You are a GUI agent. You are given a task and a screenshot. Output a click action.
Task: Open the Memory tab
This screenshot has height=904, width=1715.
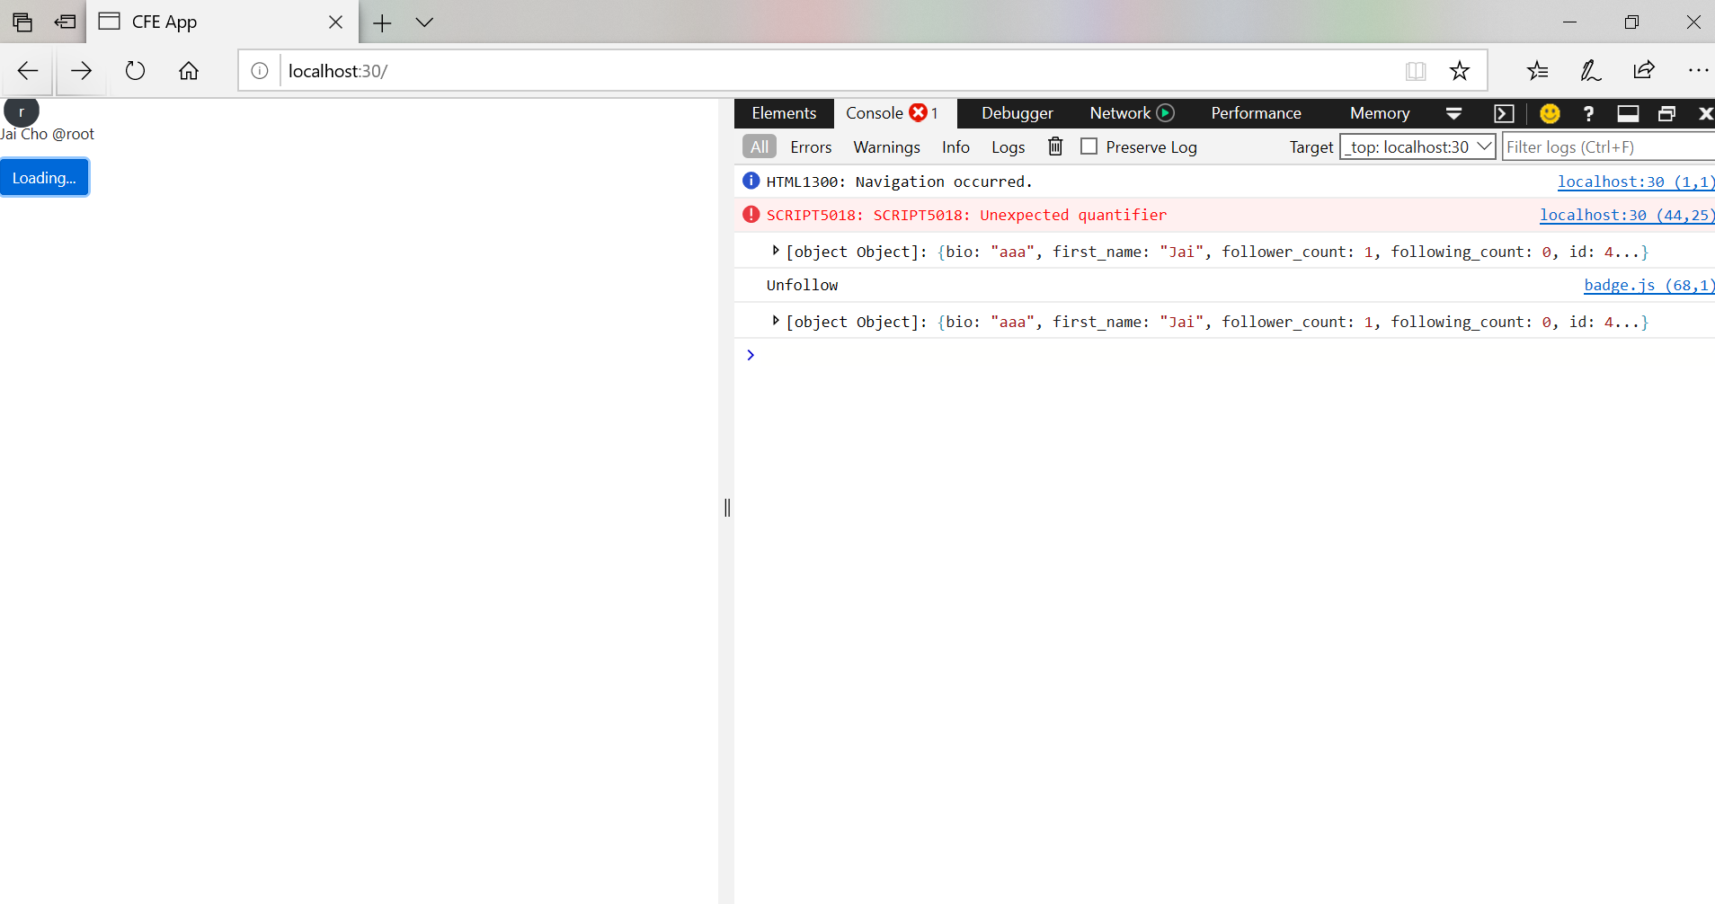(1380, 113)
